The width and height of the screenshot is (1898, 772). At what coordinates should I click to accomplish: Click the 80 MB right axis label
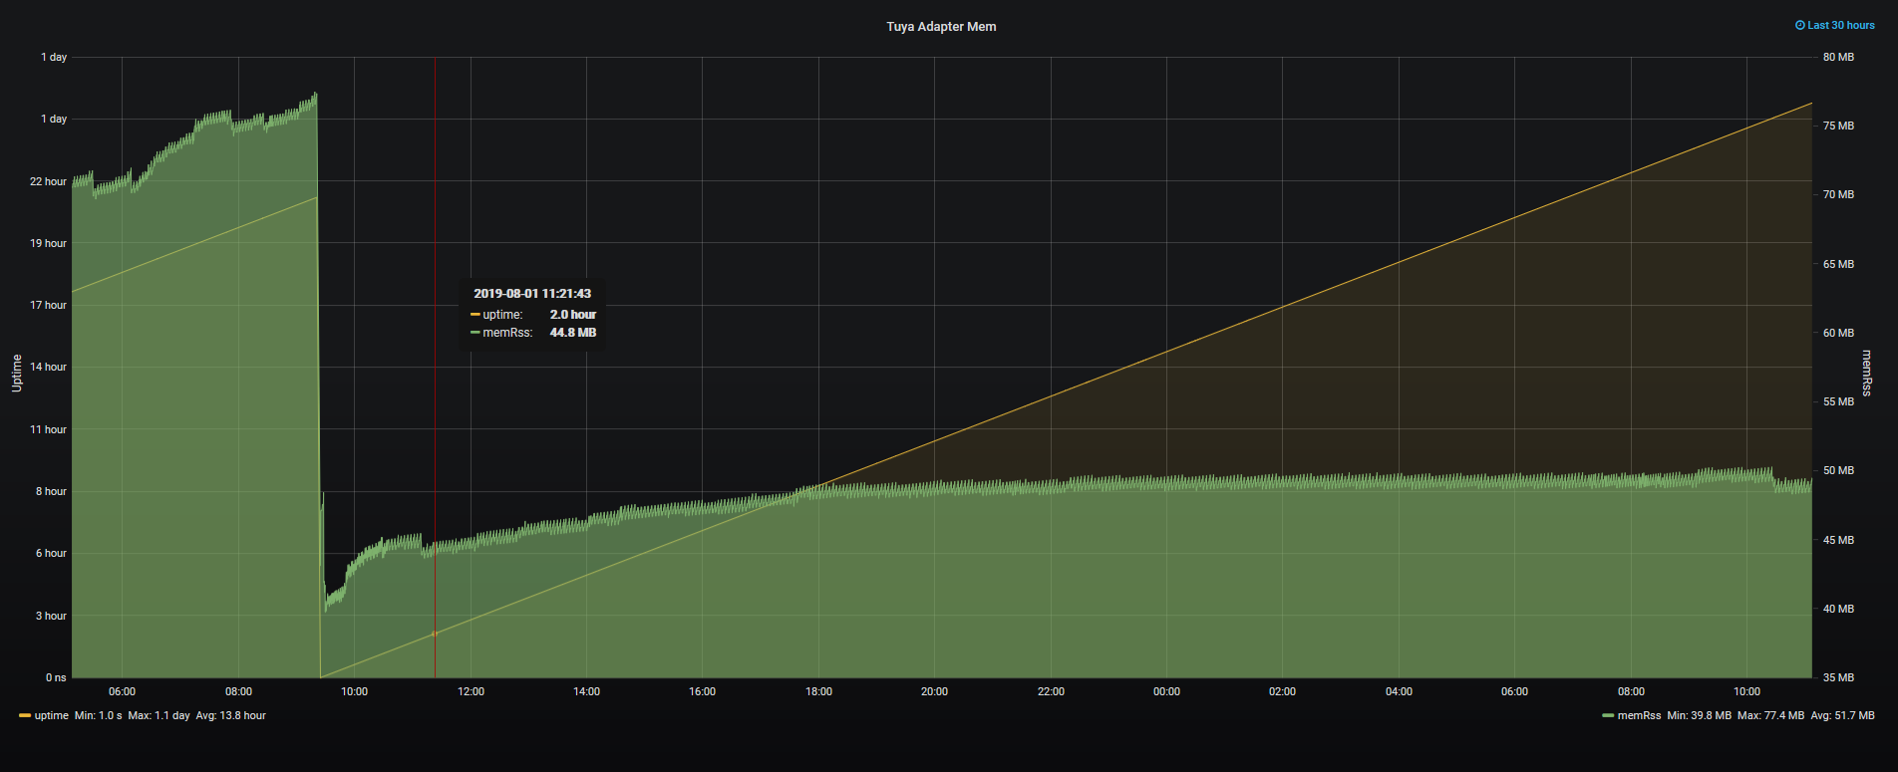[x=1838, y=57]
